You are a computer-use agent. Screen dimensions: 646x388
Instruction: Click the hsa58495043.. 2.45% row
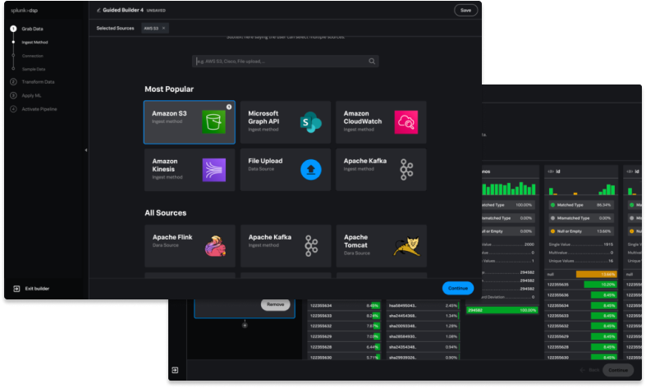pyautogui.click(x=423, y=306)
